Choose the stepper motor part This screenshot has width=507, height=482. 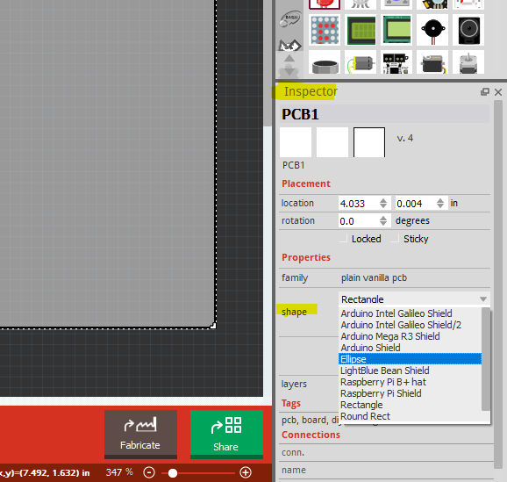tap(468, 62)
